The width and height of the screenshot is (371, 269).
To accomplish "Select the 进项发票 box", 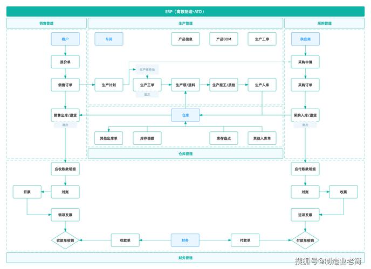I will coord(305,215).
